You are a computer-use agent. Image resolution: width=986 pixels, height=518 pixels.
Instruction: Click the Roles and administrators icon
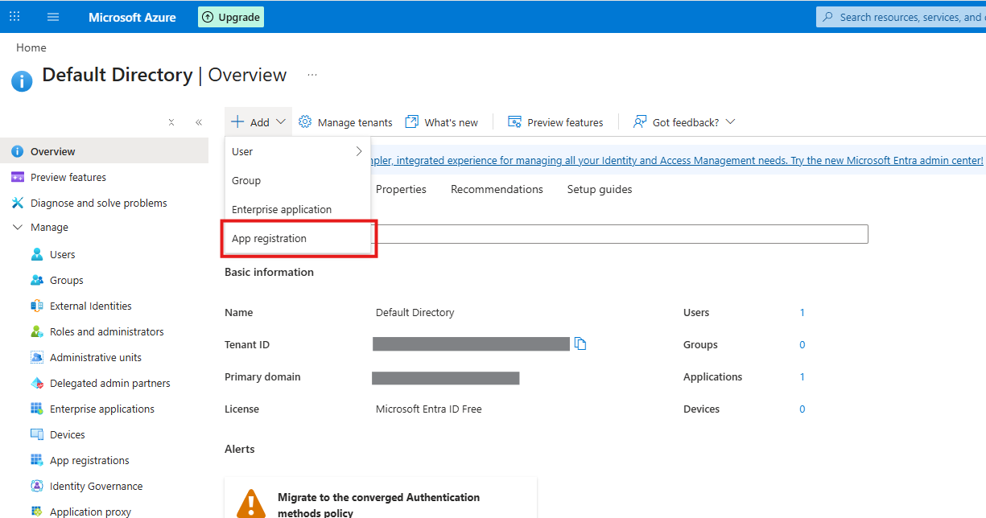[x=37, y=331]
